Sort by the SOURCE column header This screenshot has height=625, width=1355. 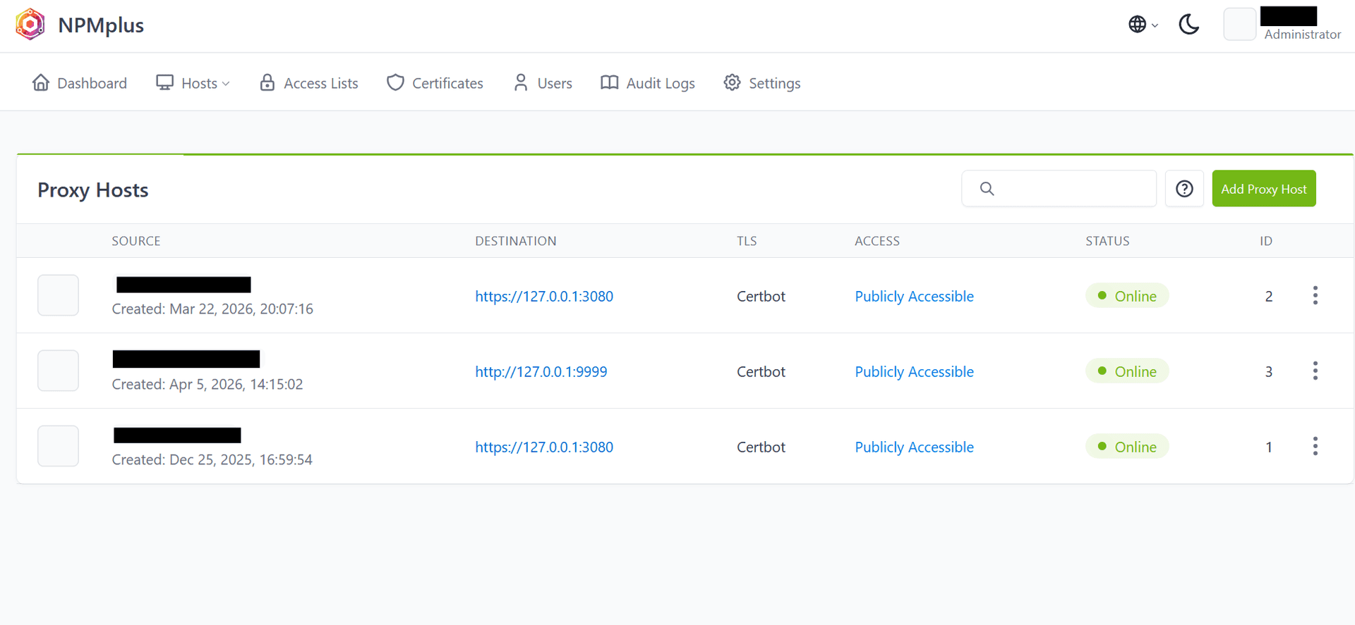pos(136,241)
